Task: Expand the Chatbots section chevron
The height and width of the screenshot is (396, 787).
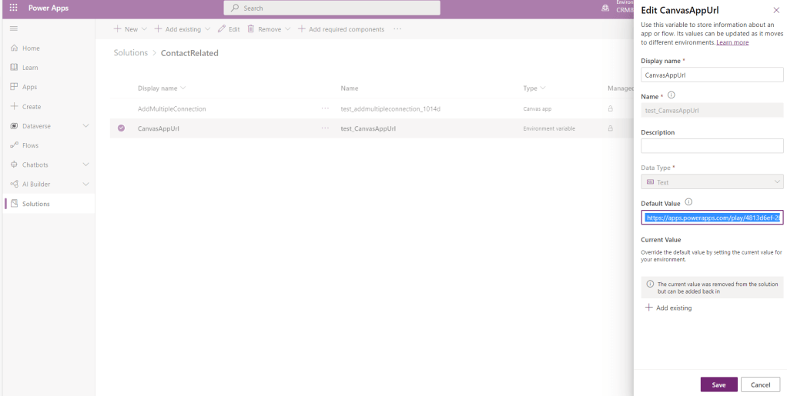Action: coord(85,165)
